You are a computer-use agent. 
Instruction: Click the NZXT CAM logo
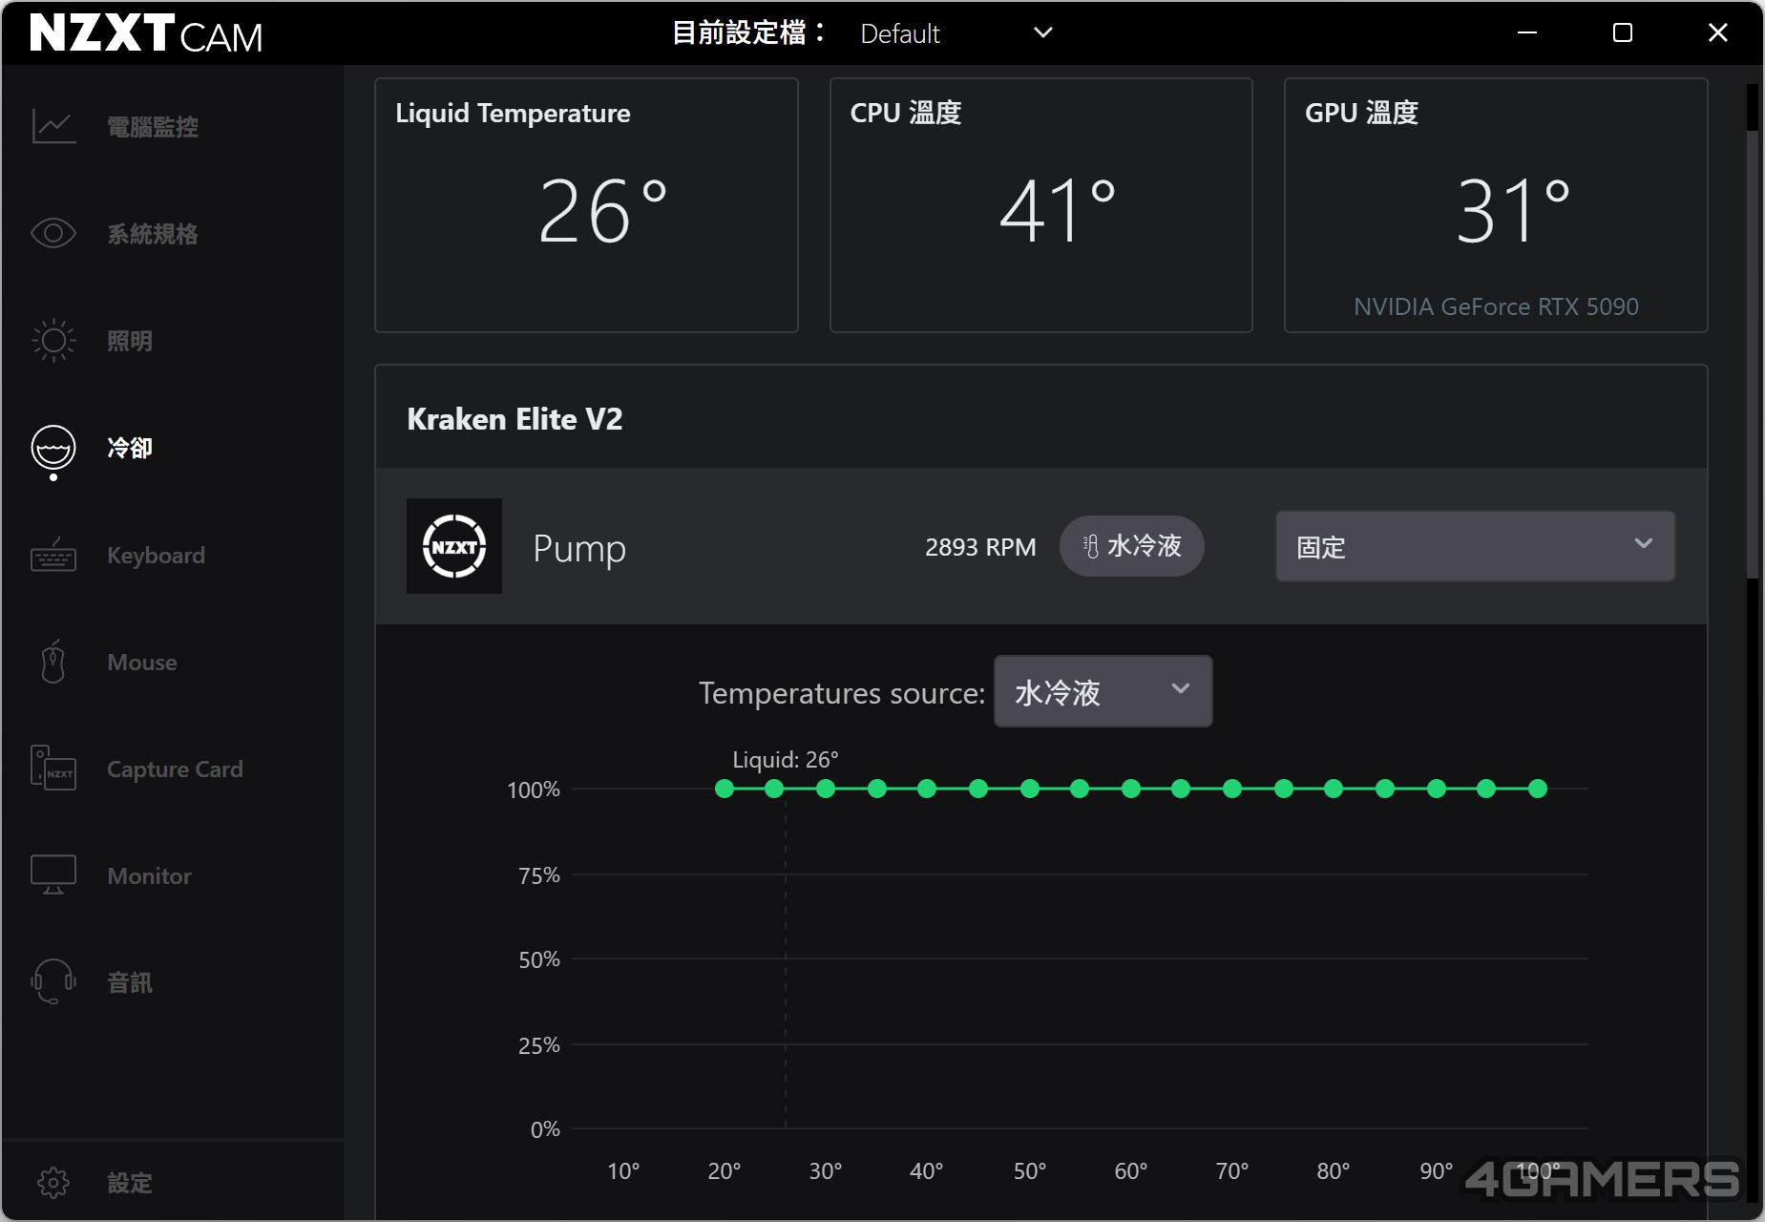146,33
